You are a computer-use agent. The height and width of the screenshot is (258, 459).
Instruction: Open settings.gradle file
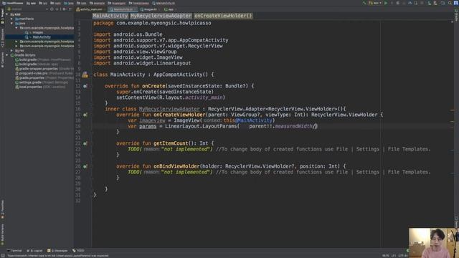[x=42, y=82]
